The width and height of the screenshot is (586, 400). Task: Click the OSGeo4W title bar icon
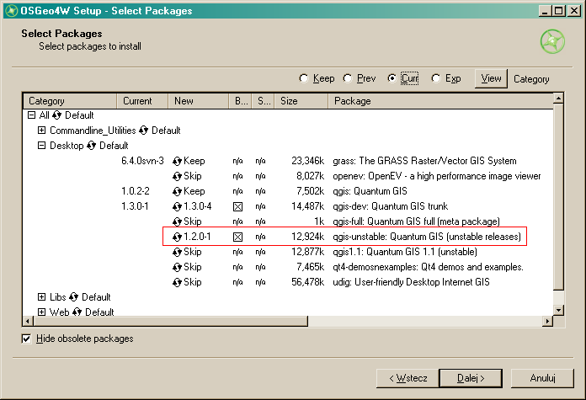point(11,10)
